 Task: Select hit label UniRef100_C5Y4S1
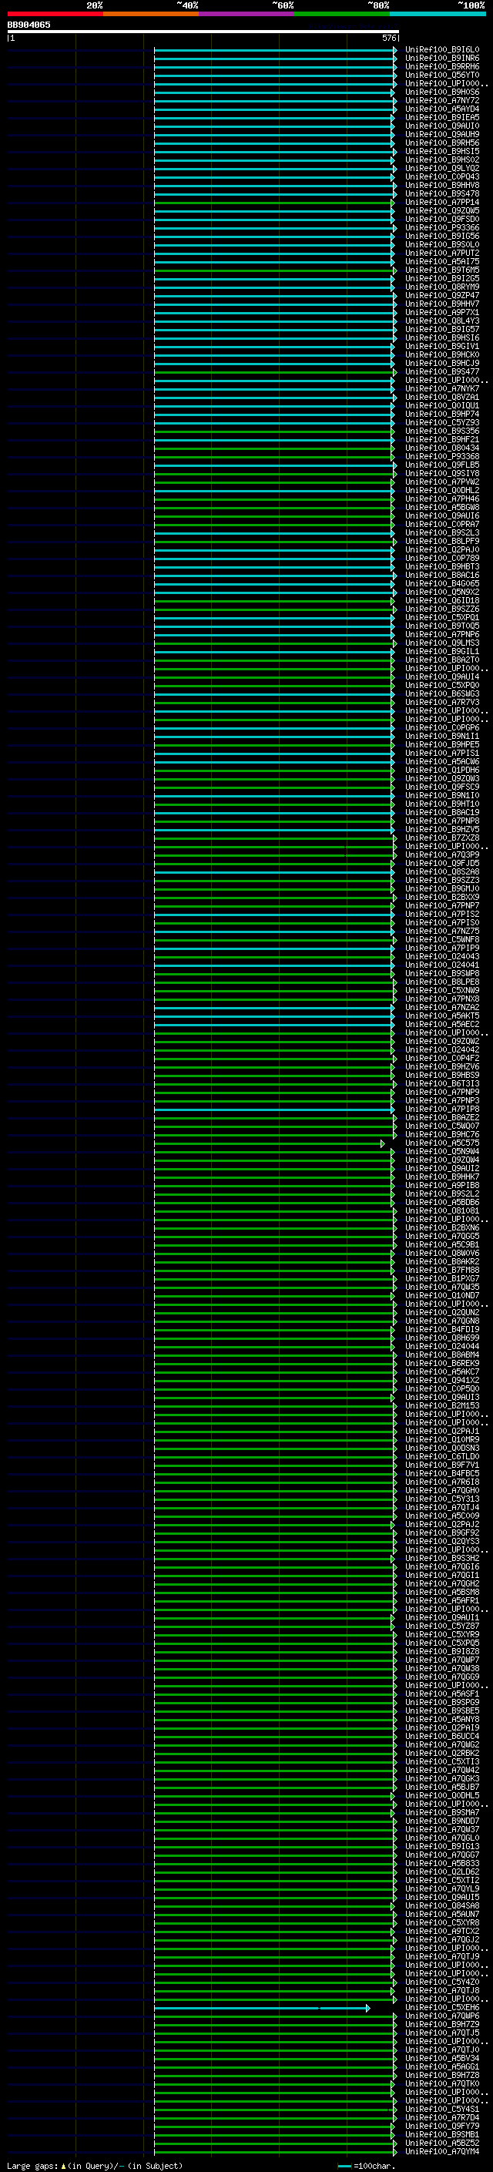tap(441, 2109)
